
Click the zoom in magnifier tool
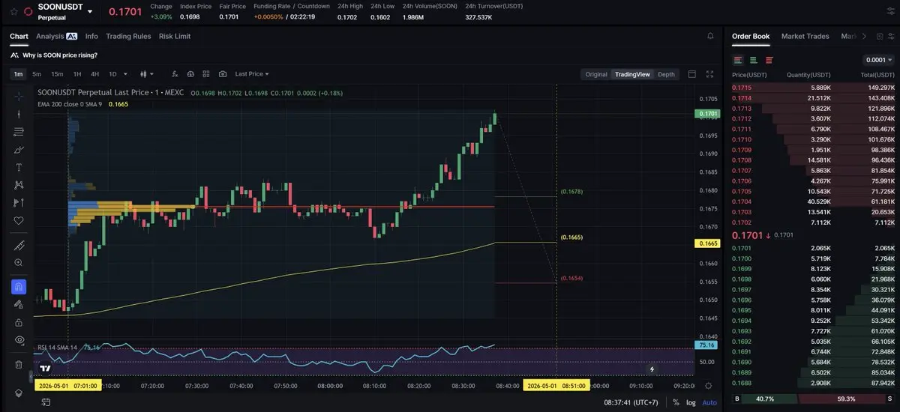pyautogui.click(x=19, y=263)
